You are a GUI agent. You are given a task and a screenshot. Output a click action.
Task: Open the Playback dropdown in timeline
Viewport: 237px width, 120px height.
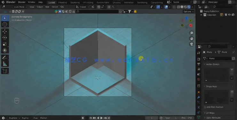pos(14,118)
